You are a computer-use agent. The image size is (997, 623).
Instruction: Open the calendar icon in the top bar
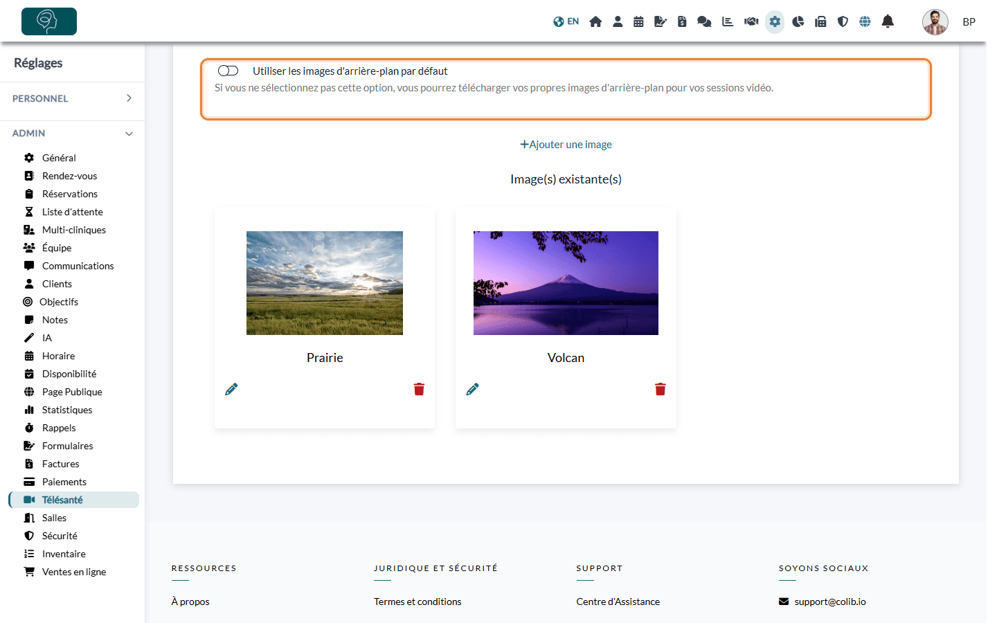(x=638, y=21)
